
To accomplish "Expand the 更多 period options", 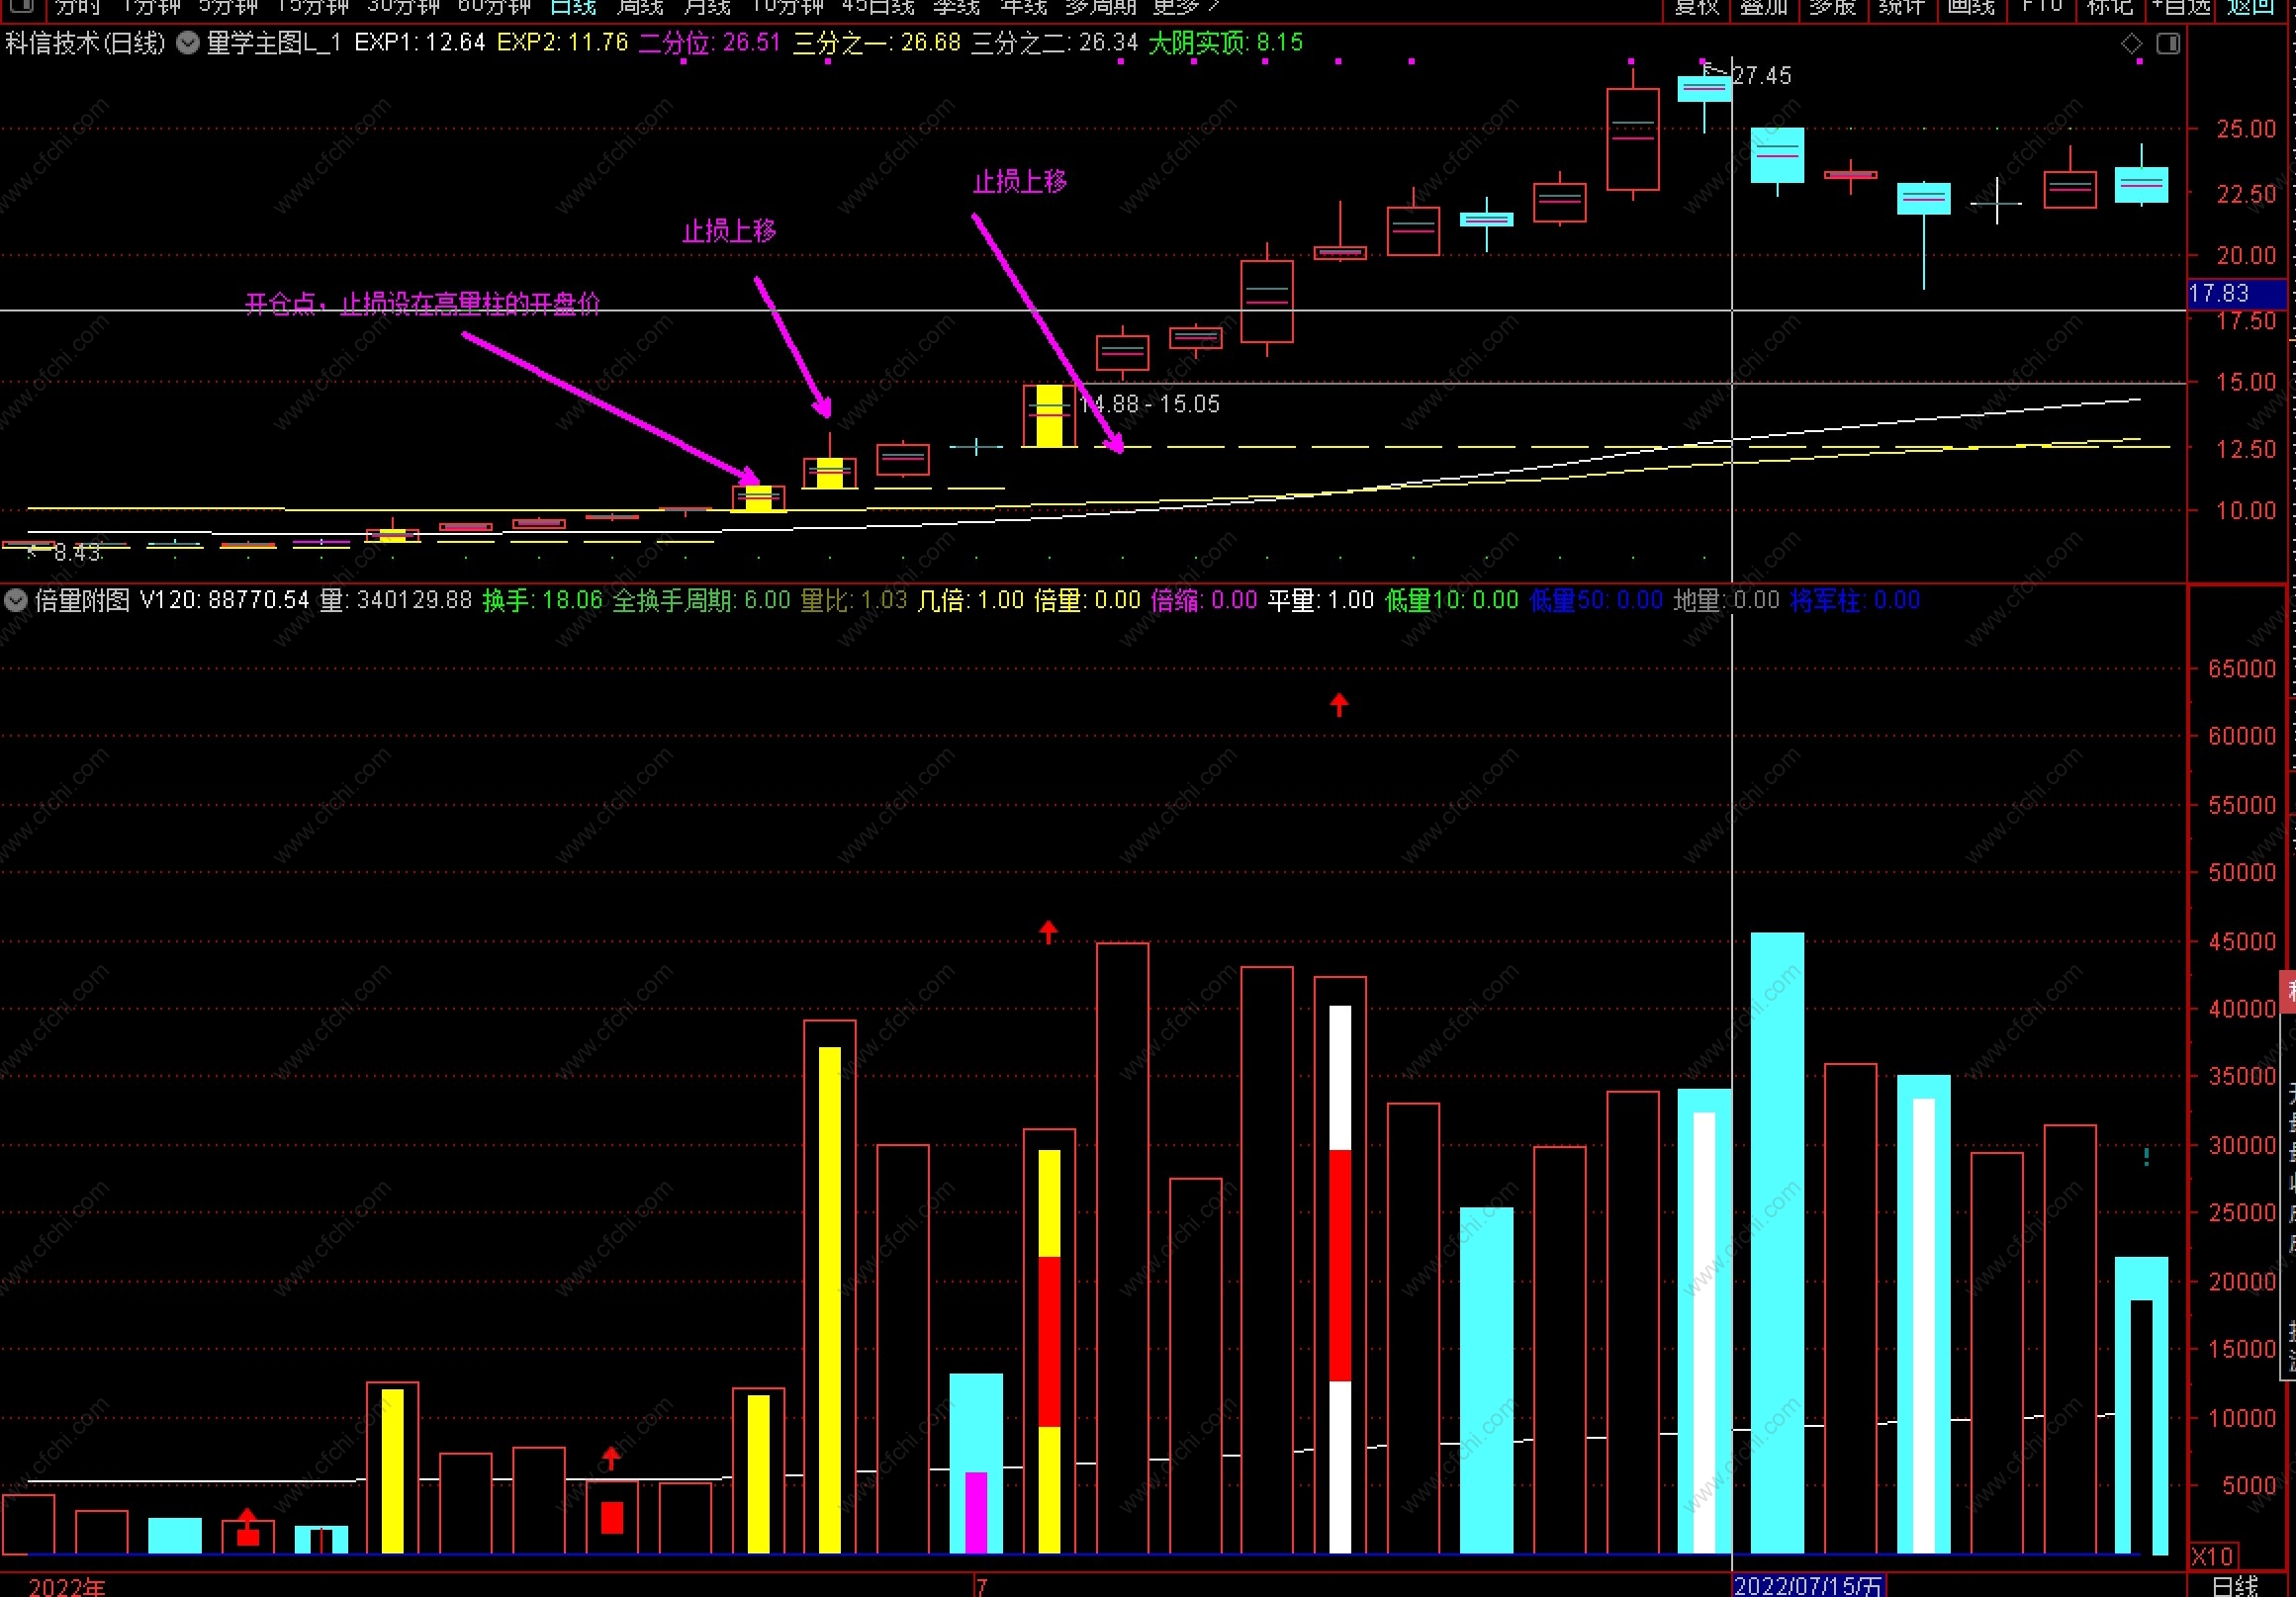I will [1186, 7].
